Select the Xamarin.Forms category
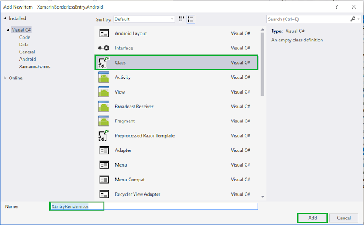 [35, 67]
